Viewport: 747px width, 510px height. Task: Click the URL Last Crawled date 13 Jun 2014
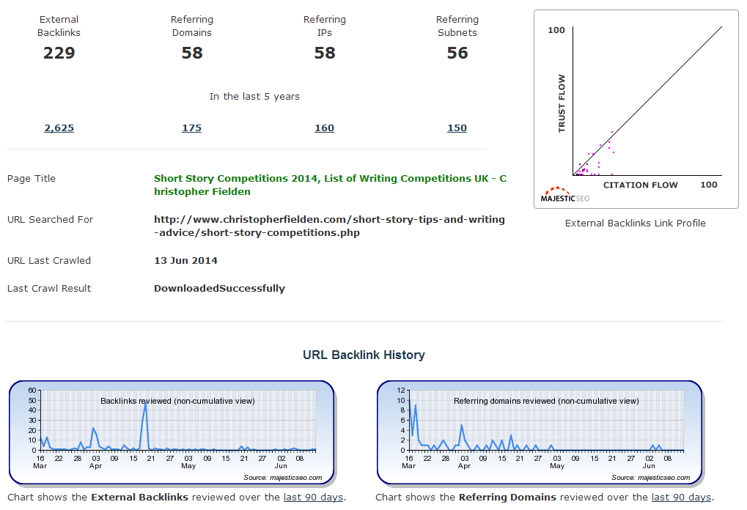pos(185,261)
